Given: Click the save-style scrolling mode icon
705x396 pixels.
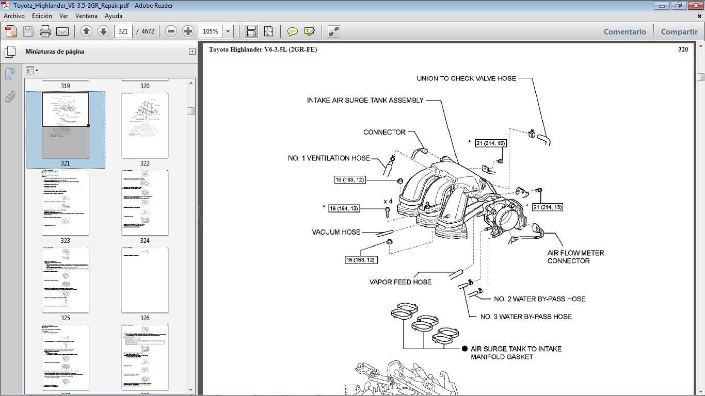Looking at the screenshot, I should click(x=251, y=31).
